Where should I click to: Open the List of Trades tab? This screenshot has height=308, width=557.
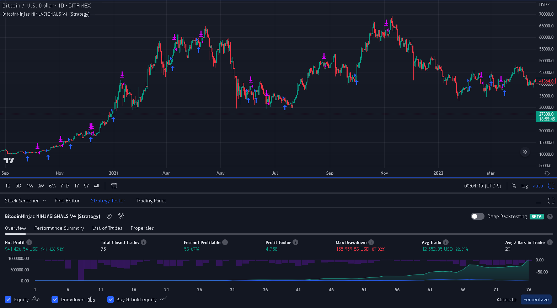[x=107, y=228]
